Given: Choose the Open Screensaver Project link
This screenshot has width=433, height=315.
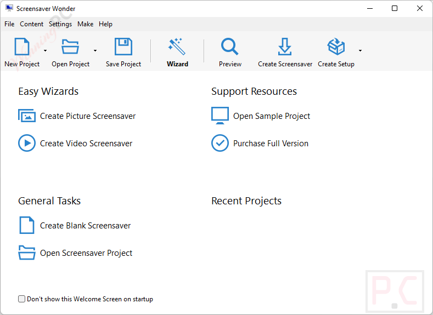Looking at the screenshot, I should [86, 253].
